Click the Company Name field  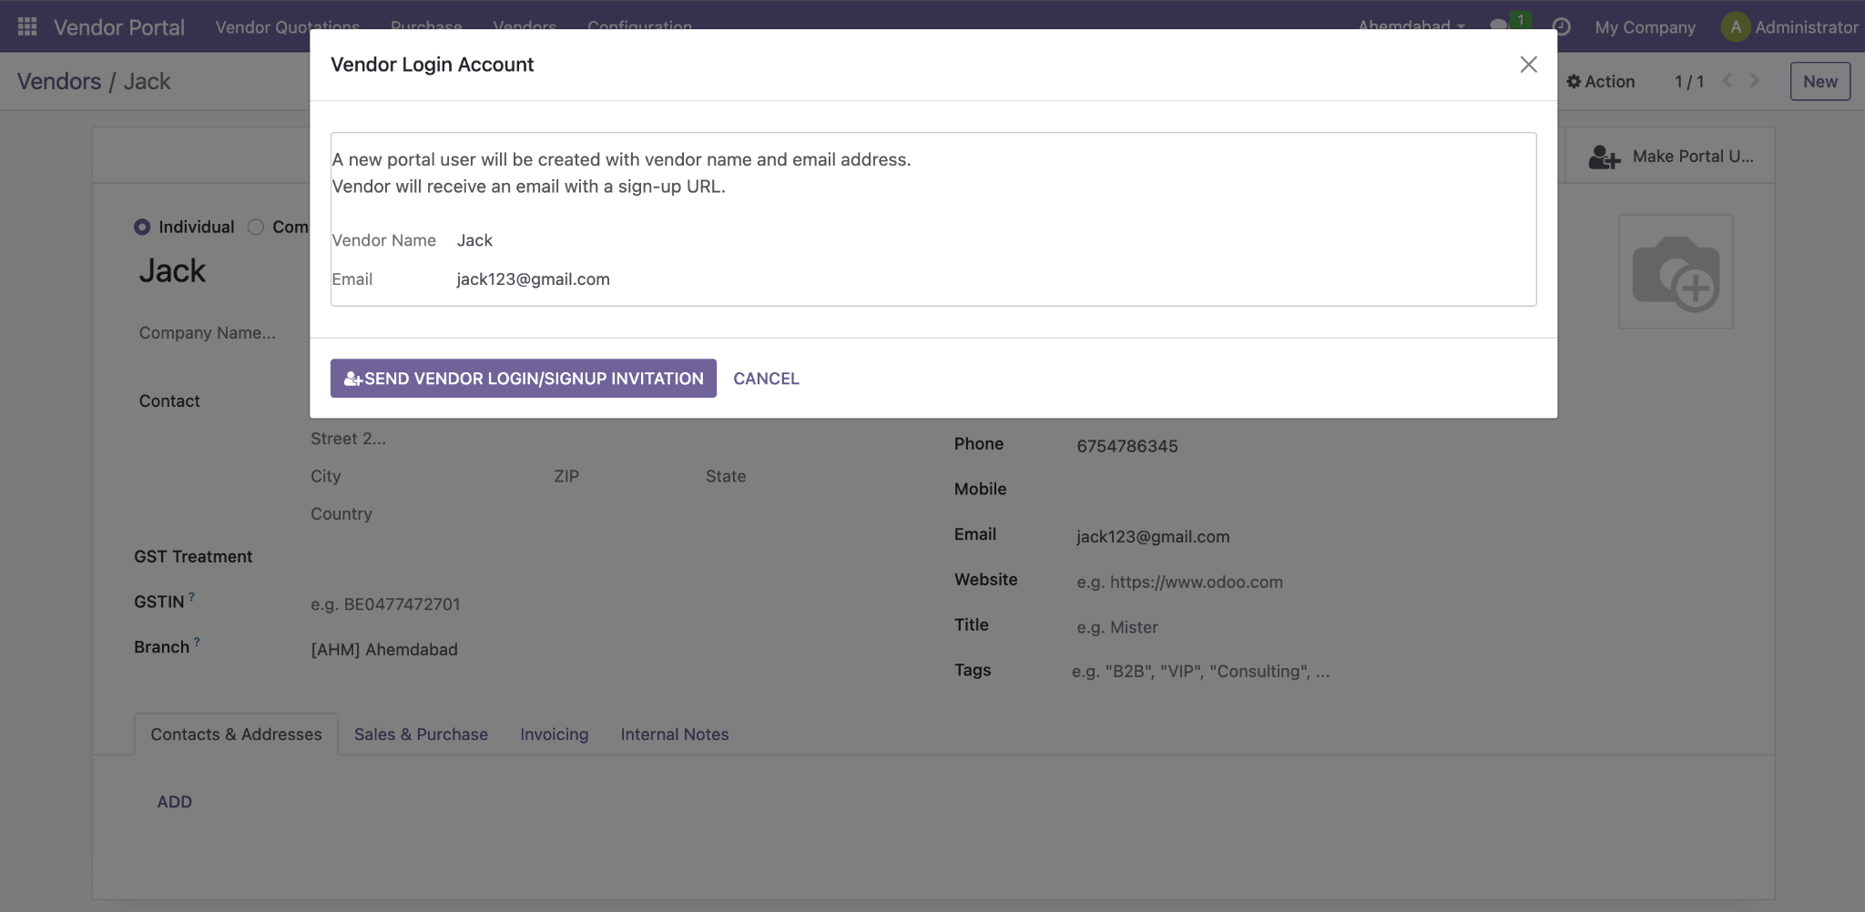pos(208,333)
